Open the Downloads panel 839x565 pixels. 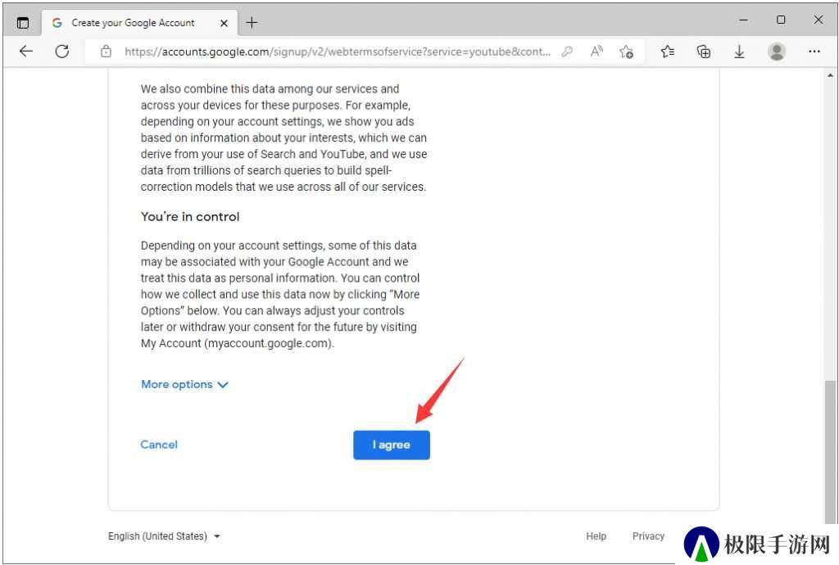[x=739, y=52]
